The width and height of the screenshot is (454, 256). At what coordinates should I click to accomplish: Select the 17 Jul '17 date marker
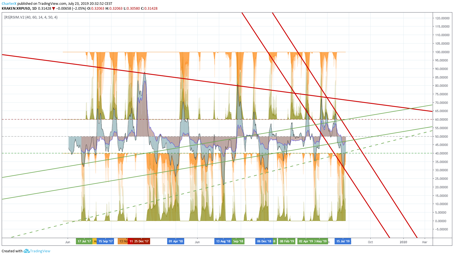pyautogui.click(x=84, y=241)
